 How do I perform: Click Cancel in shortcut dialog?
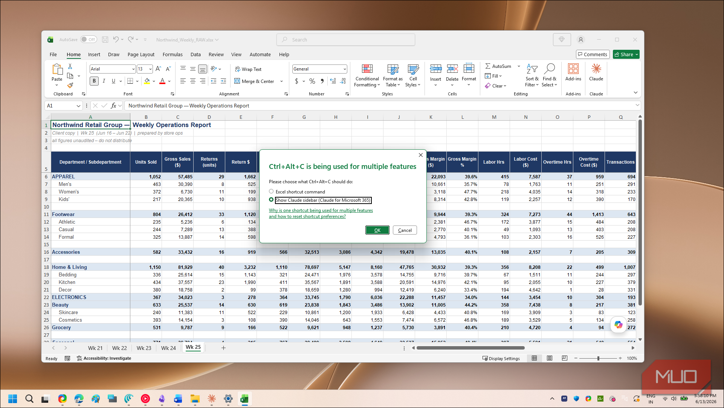(x=405, y=230)
